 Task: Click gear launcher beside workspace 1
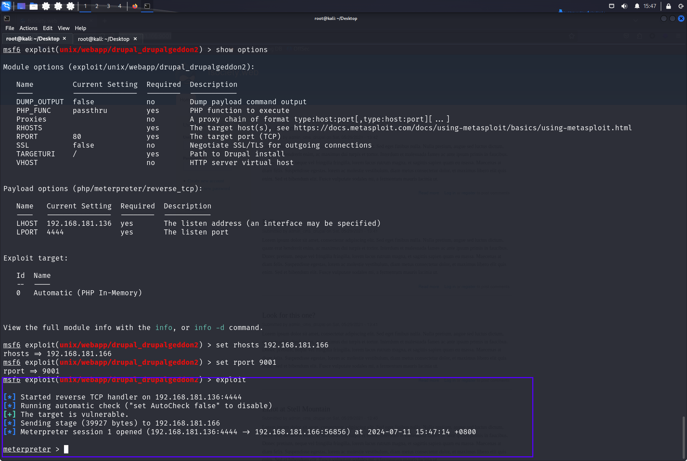[71, 6]
